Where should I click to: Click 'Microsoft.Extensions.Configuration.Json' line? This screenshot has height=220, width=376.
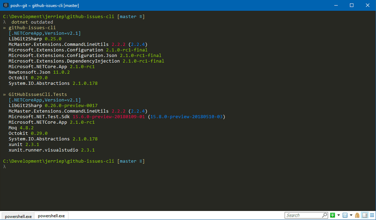point(85,55)
